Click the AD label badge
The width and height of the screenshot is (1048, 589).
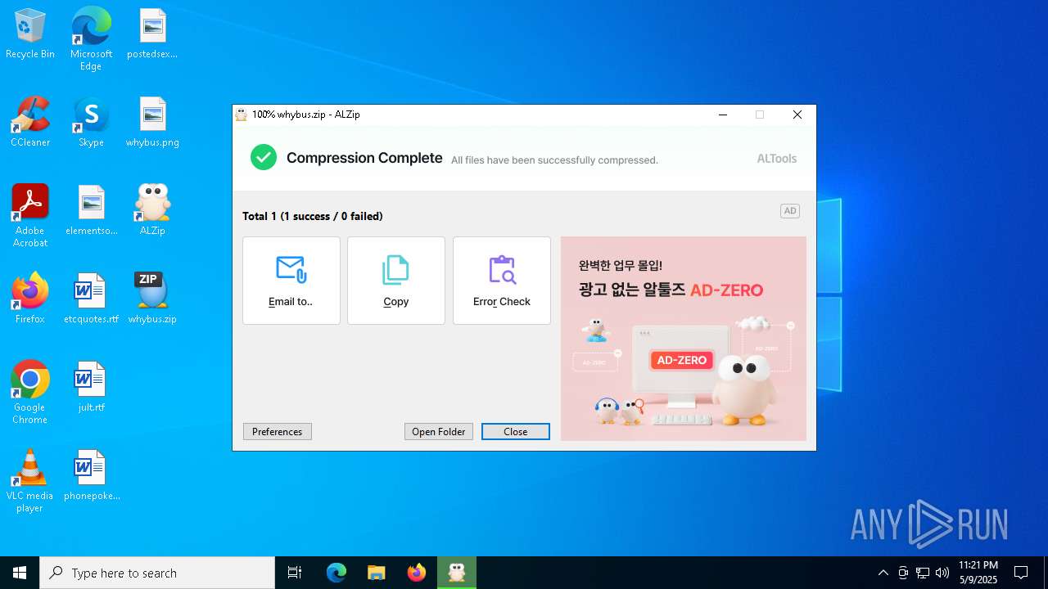(790, 211)
